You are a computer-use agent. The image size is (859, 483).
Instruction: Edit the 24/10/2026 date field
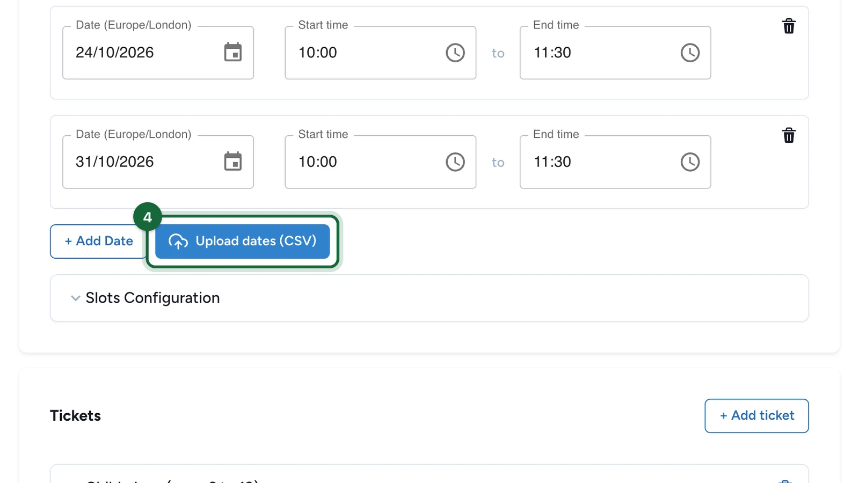[158, 53]
